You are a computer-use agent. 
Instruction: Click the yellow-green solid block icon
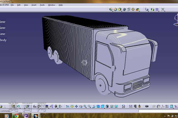tap(120, 9)
